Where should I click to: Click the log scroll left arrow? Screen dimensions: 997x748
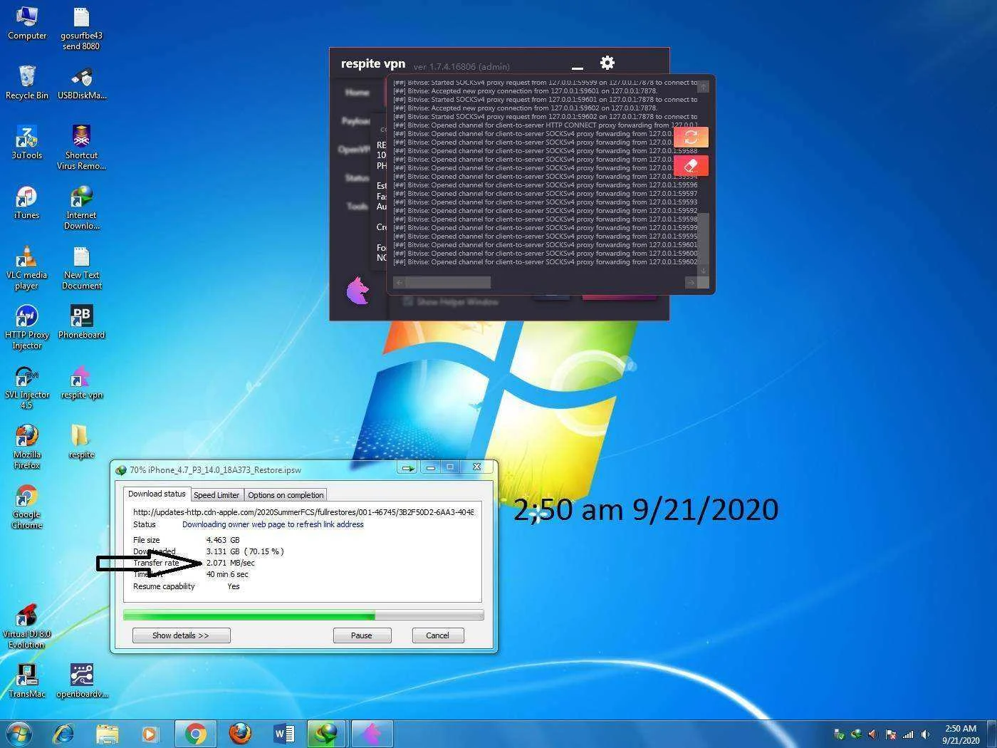[400, 283]
